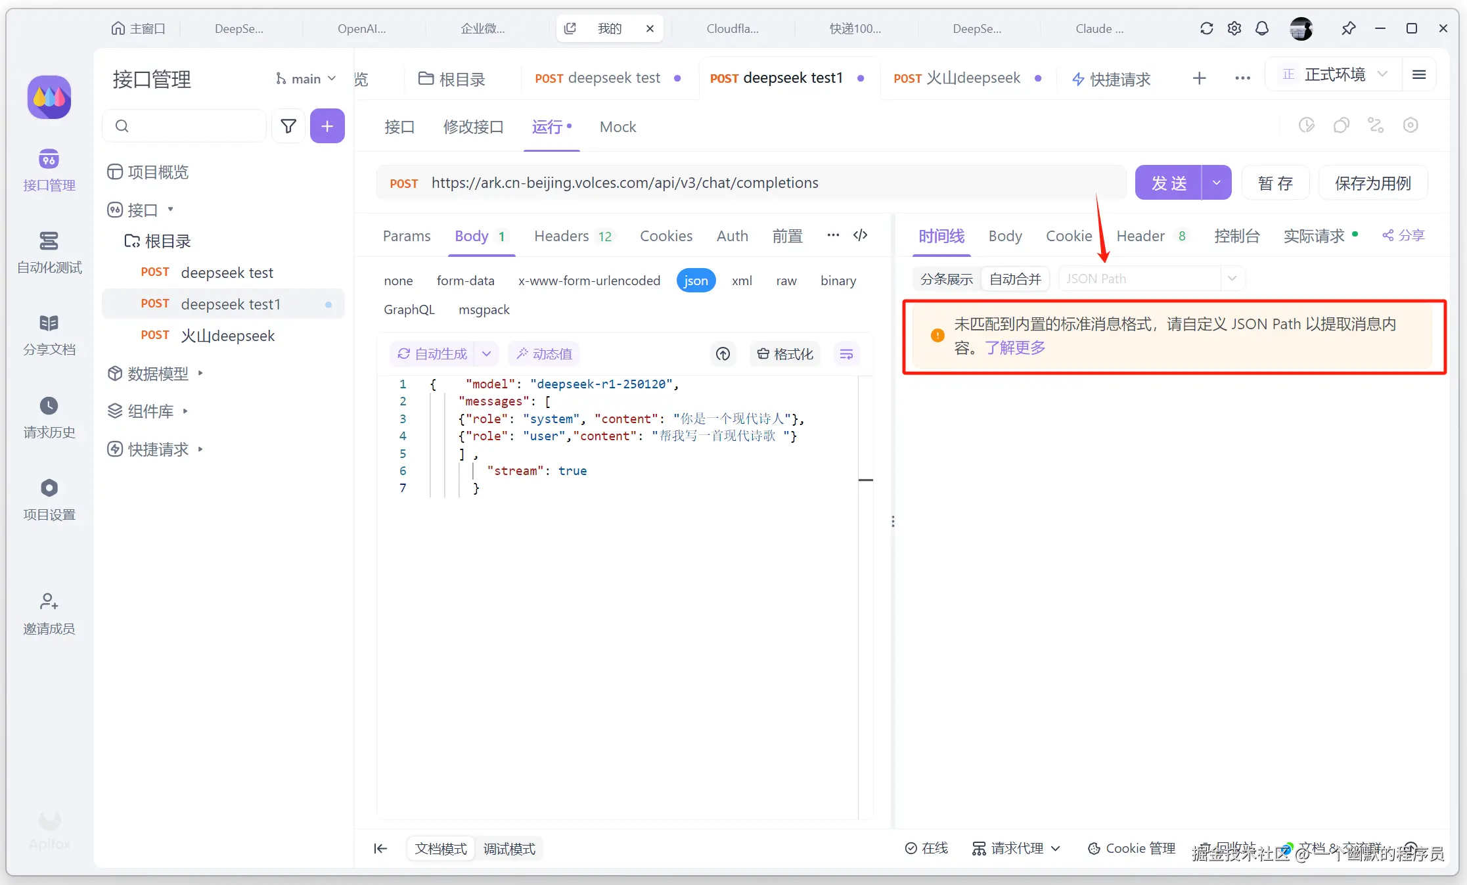The height and width of the screenshot is (885, 1467).
Task: Expand the send button dropdown arrow
Action: click(1216, 183)
